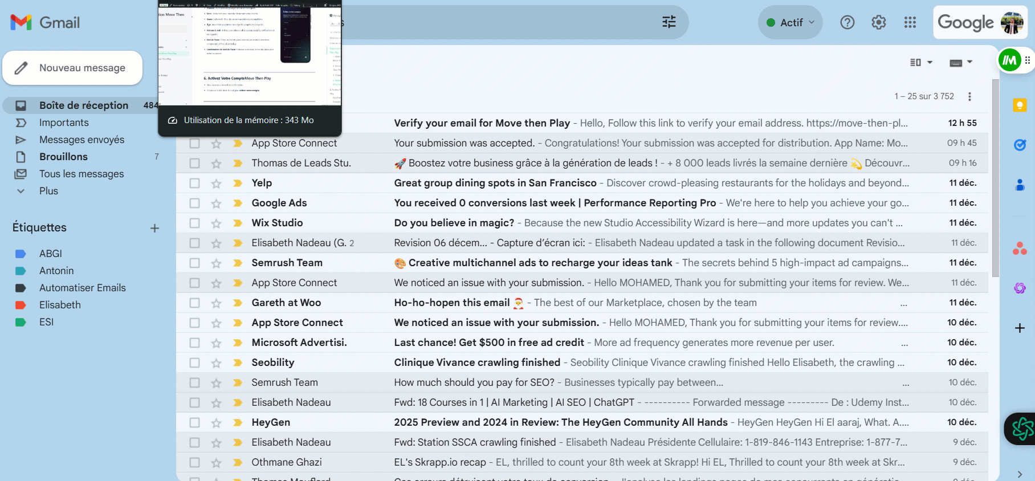
Task: Select the Wix Studio email checkbox
Action: pyautogui.click(x=194, y=223)
